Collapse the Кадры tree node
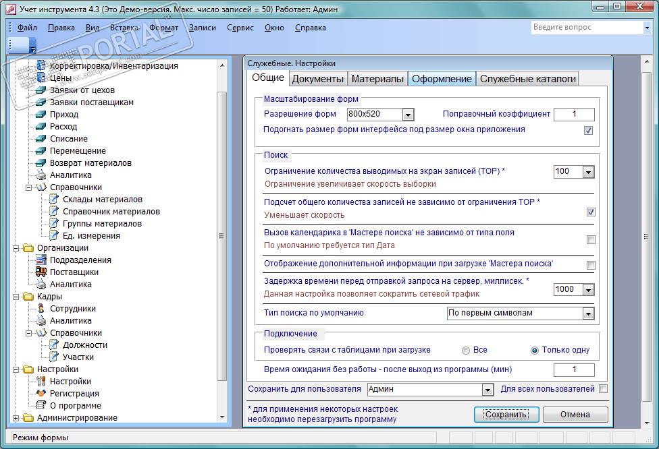The height and width of the screenshot is (449, 659). coord(16,297)
